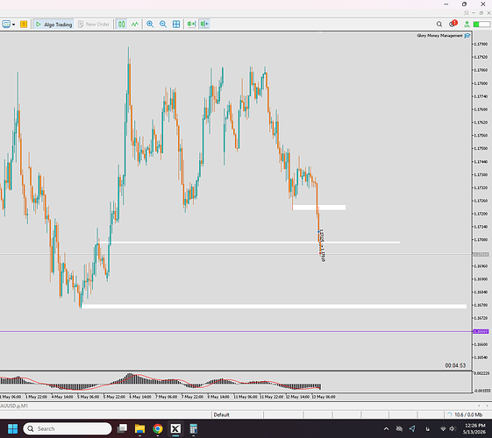This screenshot has width=492, height=438.
Task: Click the New Order button
Action: coord(94,25)
